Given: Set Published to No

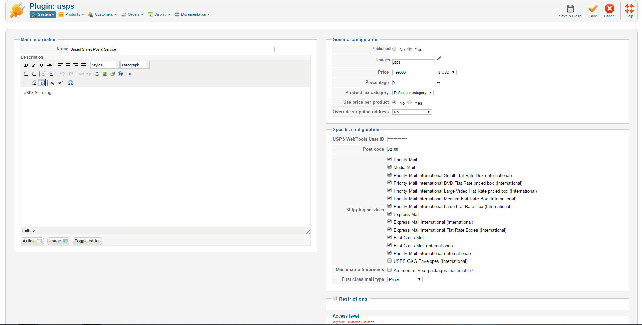Looking at the screenshot, I should click(x=394, y=49).
